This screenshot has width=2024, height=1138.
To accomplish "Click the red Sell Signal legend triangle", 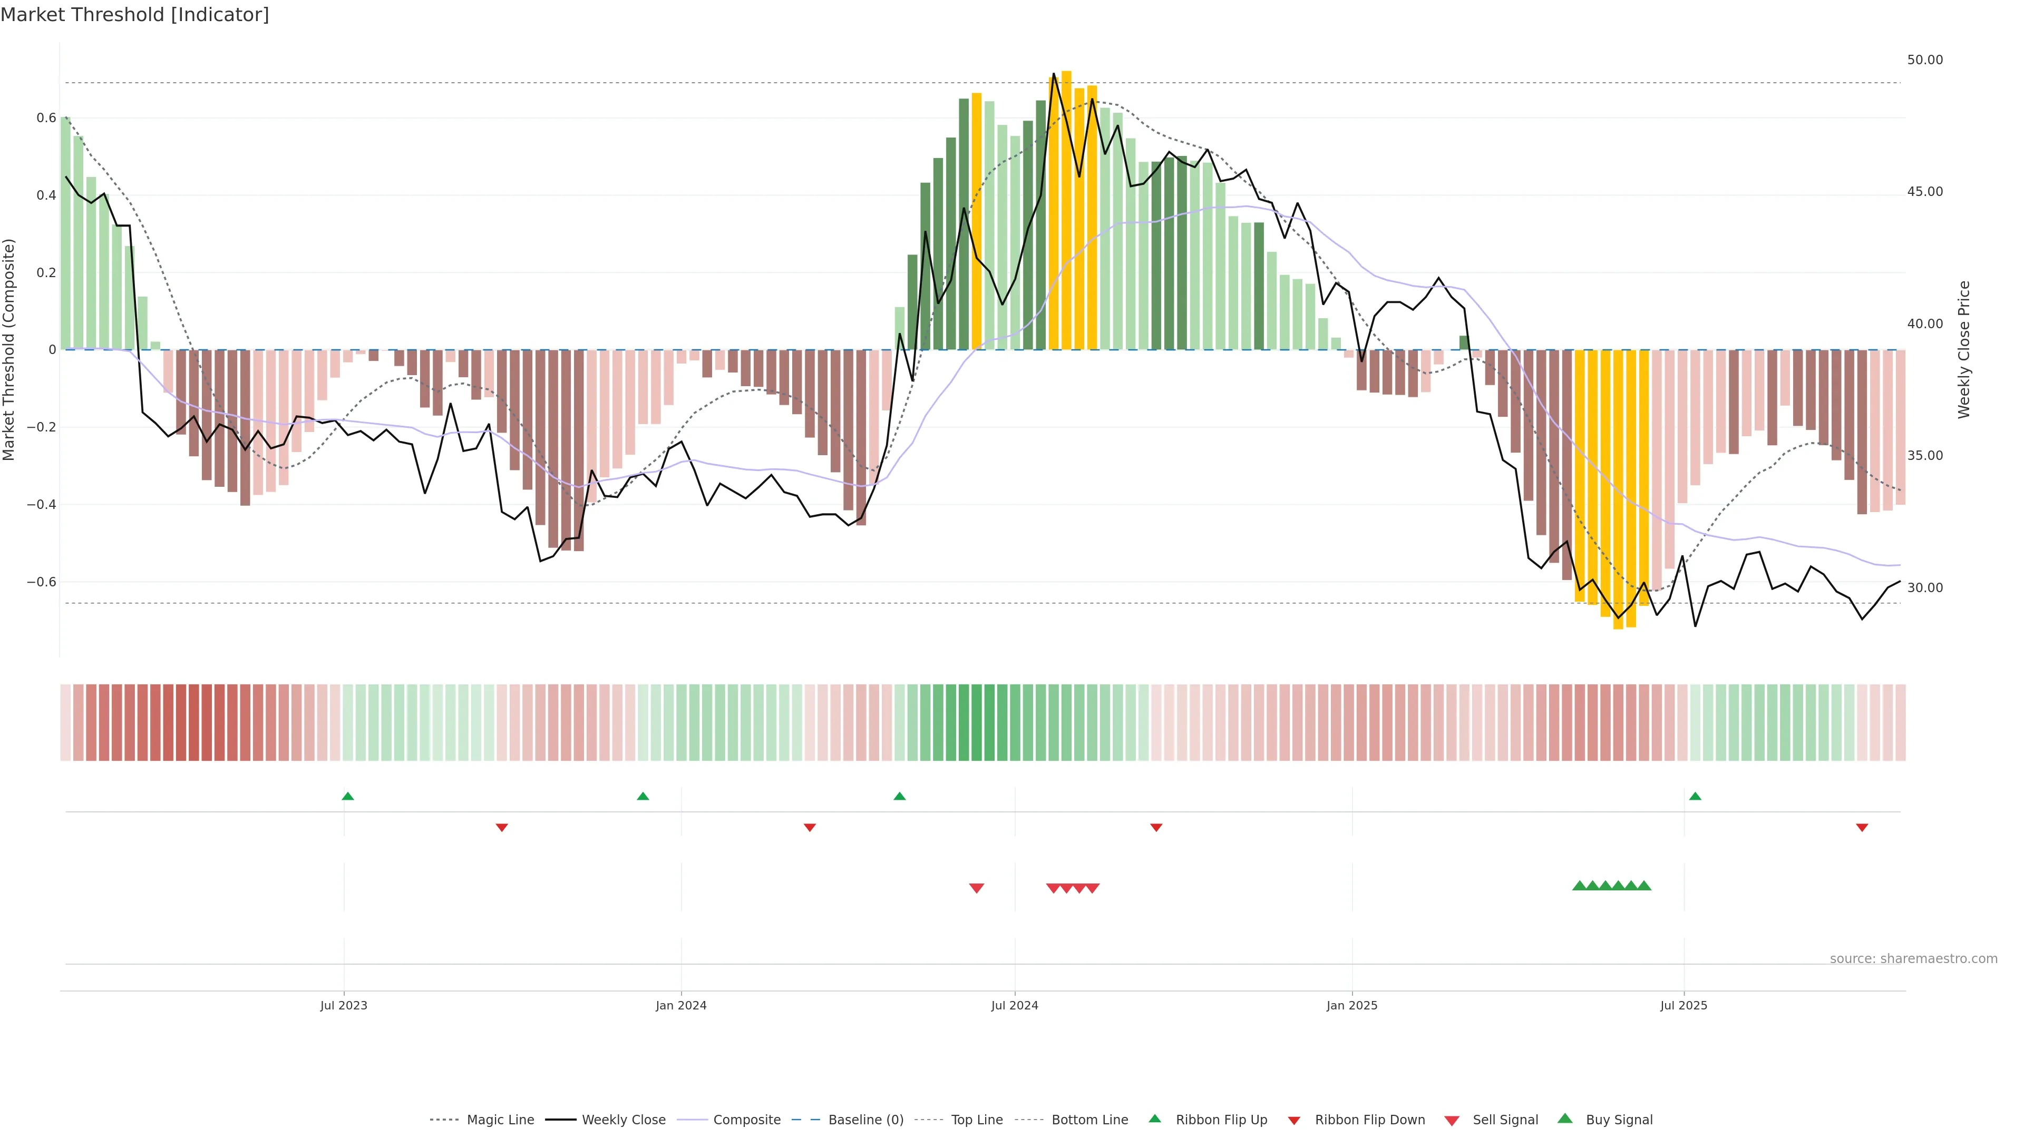I will (1452, 1120).
